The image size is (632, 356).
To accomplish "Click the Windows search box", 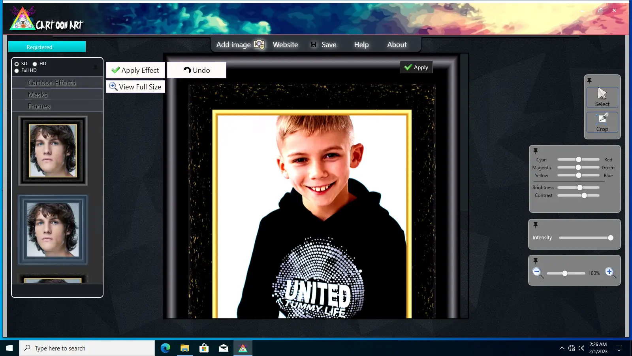I will pos(87,348).
